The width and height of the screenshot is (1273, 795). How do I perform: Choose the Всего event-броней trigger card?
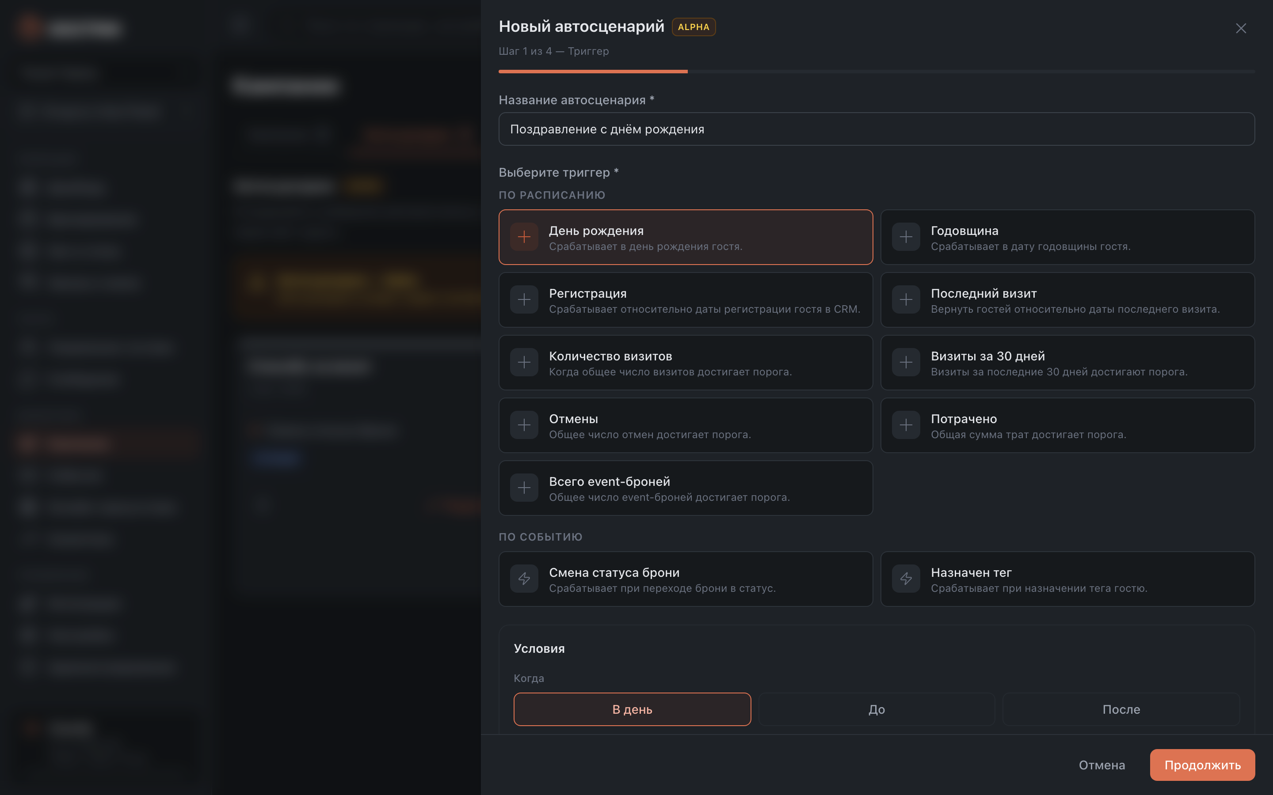[686, 488]
